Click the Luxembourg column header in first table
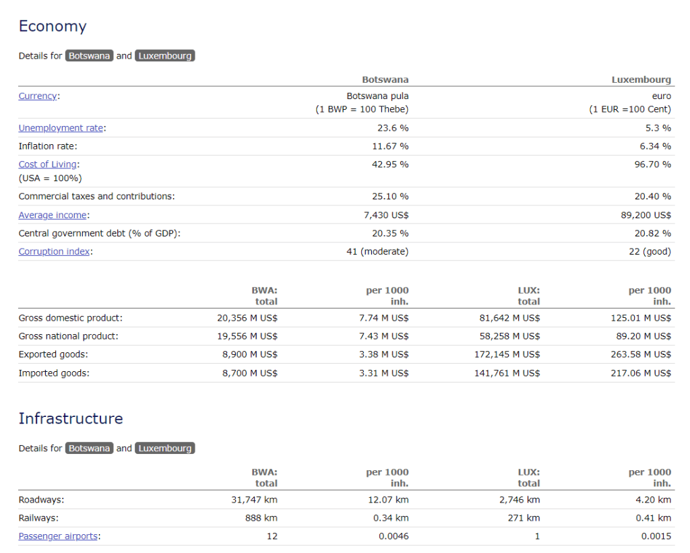690x553 pixels. 641,79
